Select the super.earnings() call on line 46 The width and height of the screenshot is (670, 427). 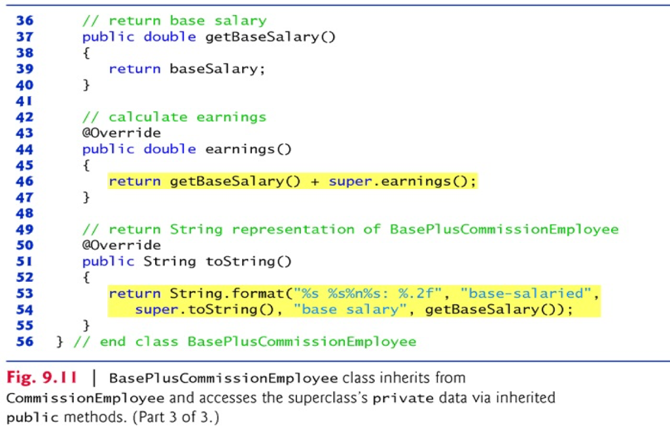pos(400,181)
